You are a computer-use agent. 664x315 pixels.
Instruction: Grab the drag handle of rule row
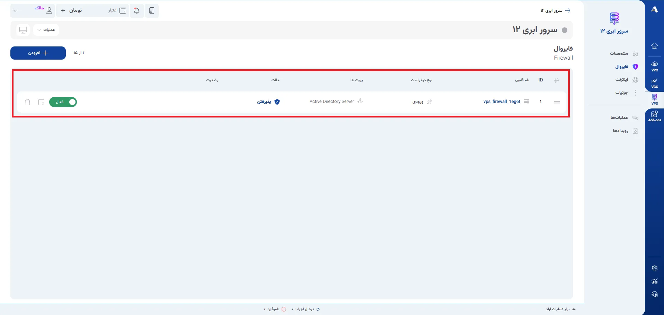coord(557,102)
